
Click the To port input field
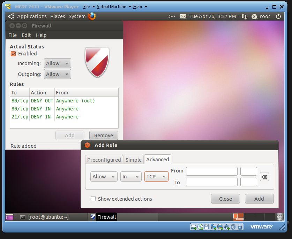click(x=249, y=182)
